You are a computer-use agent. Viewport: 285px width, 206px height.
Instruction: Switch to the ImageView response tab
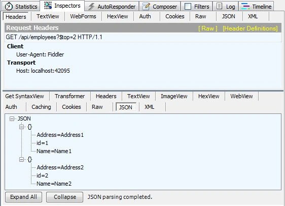coord(174,96)
